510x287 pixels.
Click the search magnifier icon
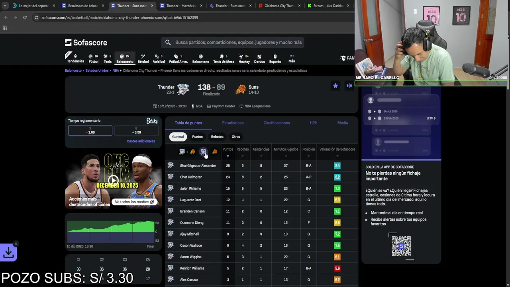point(168,42)
